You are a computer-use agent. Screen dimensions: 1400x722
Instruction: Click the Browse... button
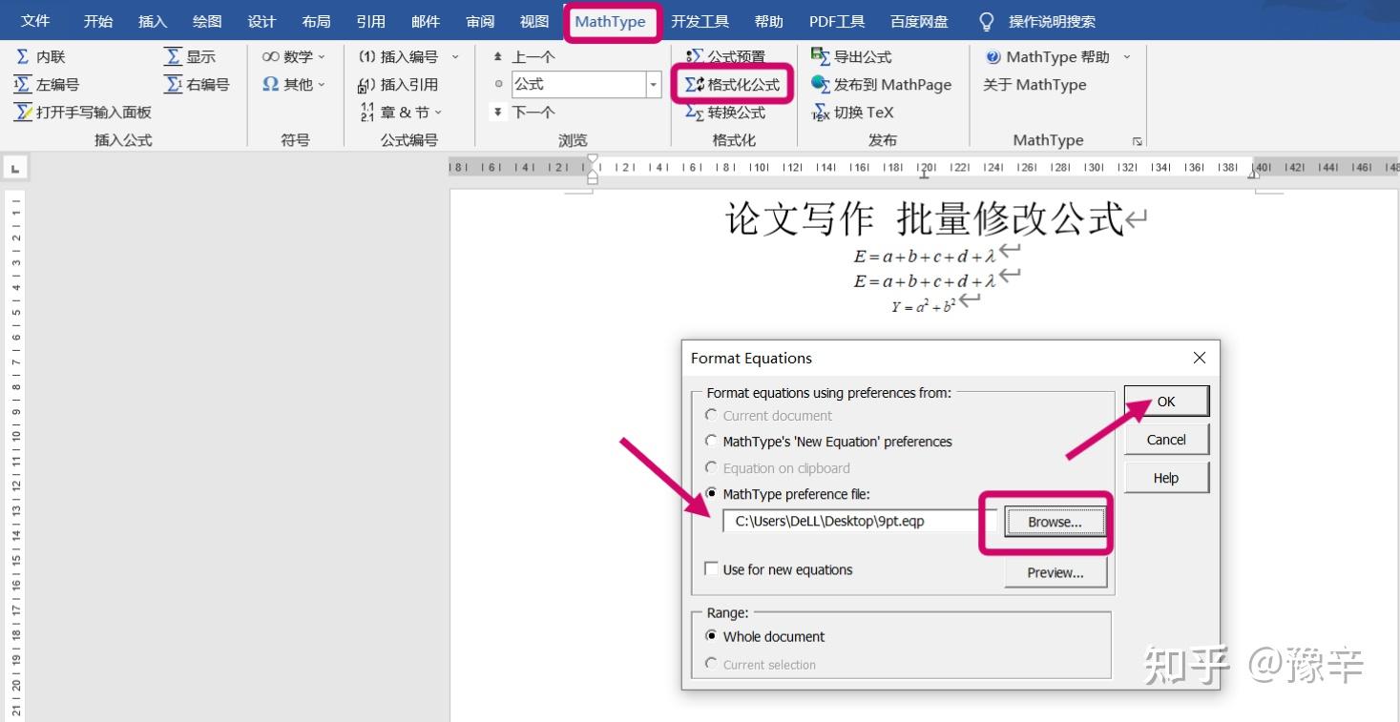[1055, 522]
